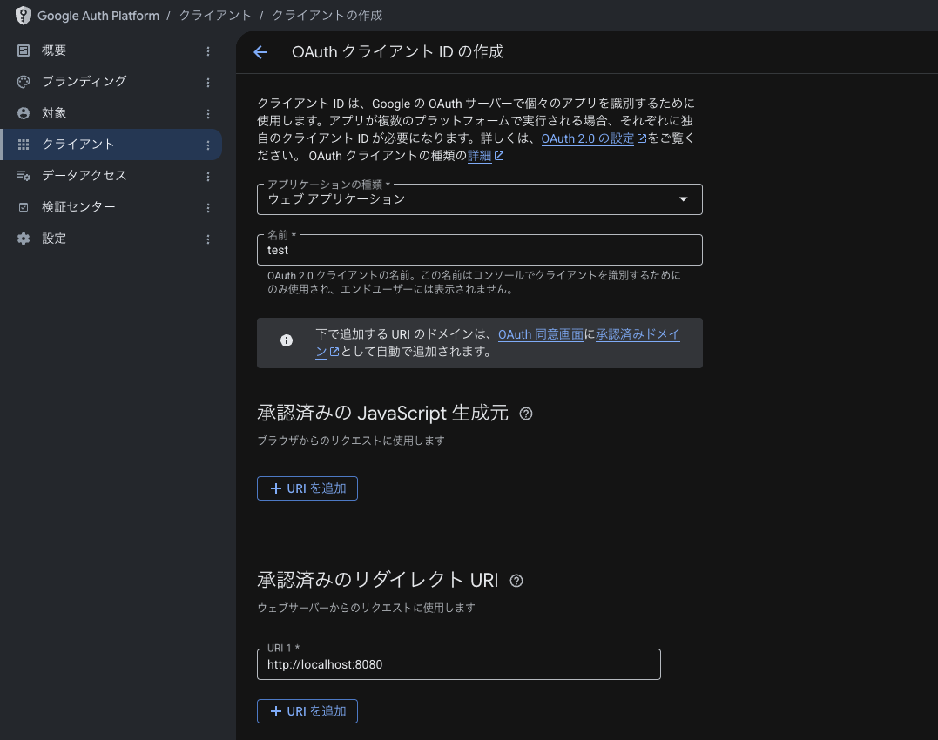
Task: Click the Google Auth Platform shield logo
Action: tap(23, 16)
